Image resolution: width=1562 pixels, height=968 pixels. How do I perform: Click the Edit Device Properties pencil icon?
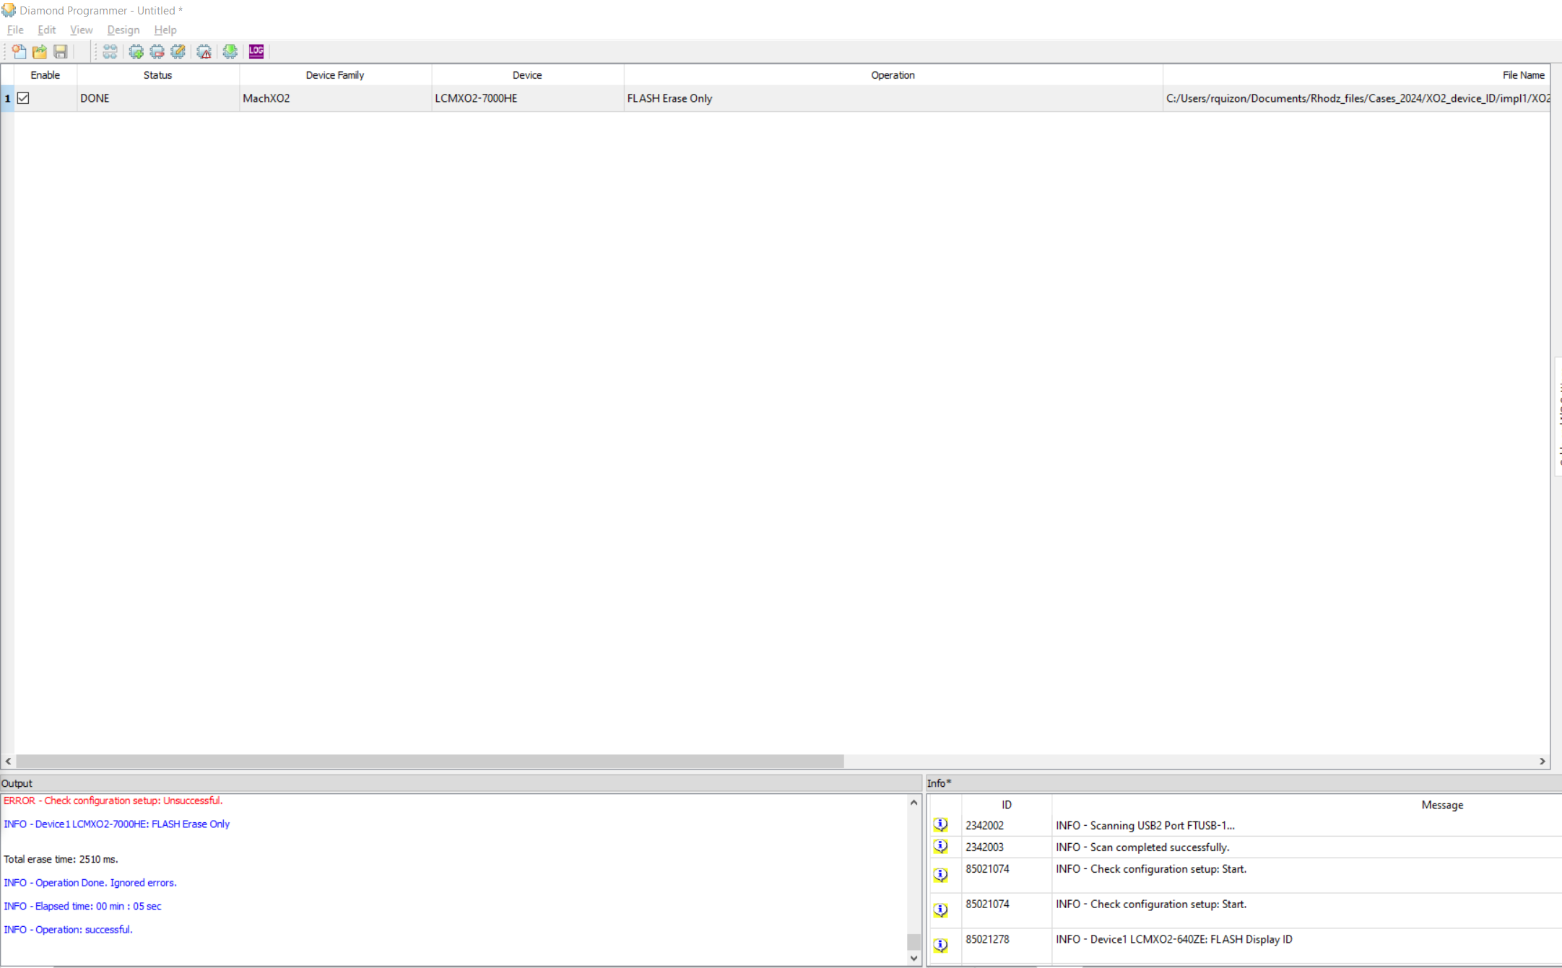[x=178, y=51]
